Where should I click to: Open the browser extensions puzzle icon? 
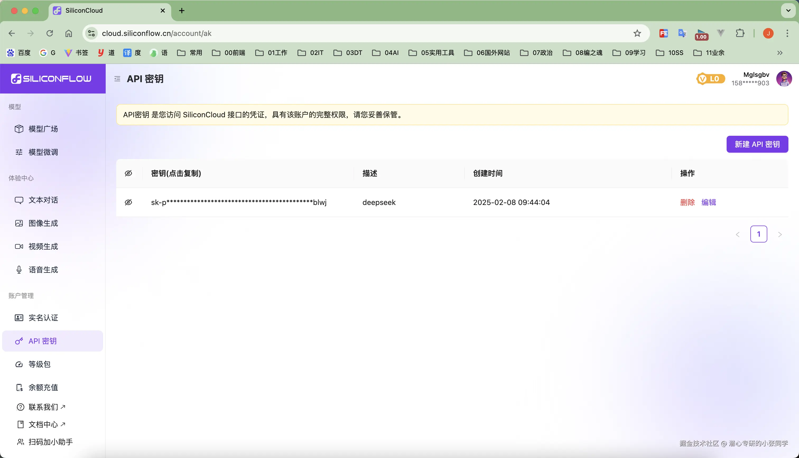point(740,33)
